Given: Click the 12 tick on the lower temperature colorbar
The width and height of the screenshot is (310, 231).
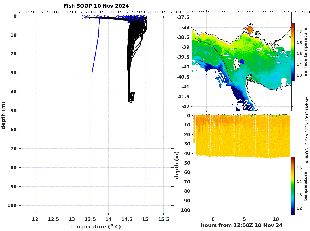Looking at the screenshot, I should pyautogui.click(x=299, y=208).
